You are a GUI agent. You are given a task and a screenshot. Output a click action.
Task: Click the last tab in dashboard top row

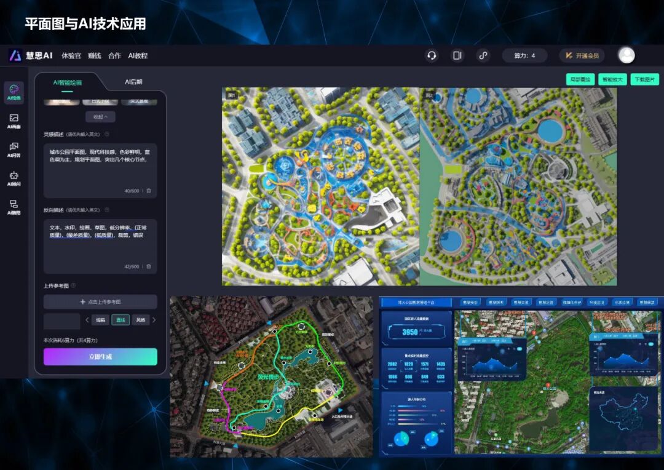pyautogui.click(x=647, y=302)
